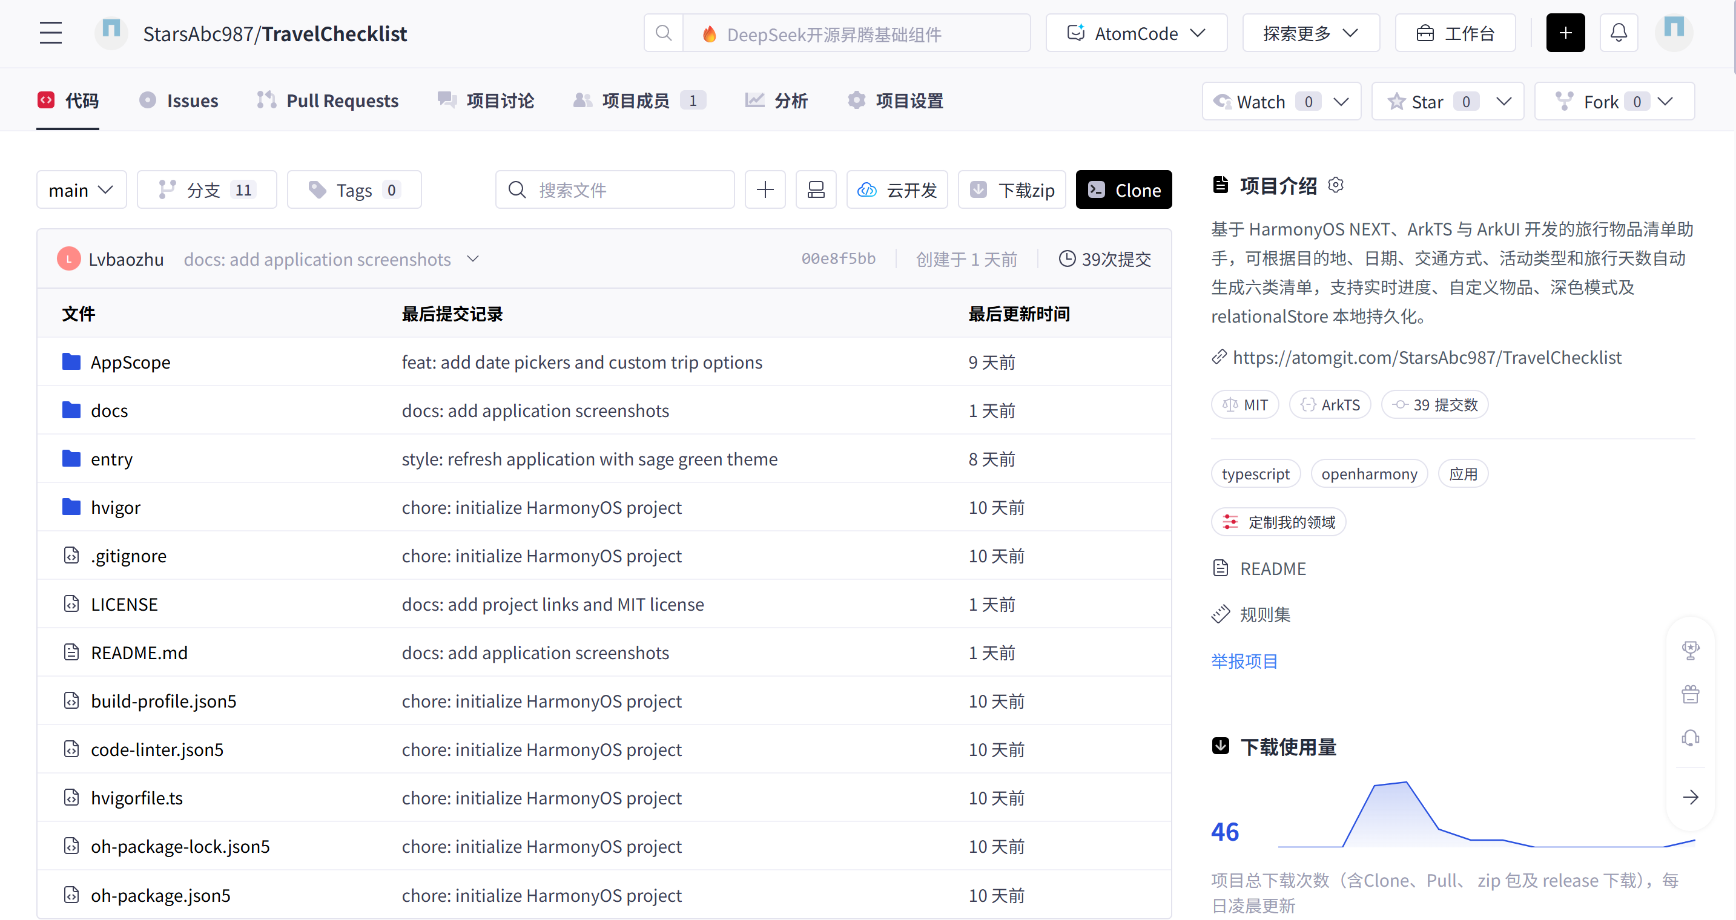
Task: Click the headset support icon
Action: point(1690,739)
